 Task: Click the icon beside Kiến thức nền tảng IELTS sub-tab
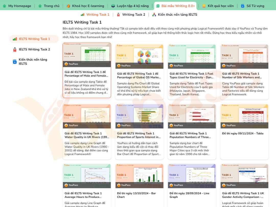click(x=154, y=15)
